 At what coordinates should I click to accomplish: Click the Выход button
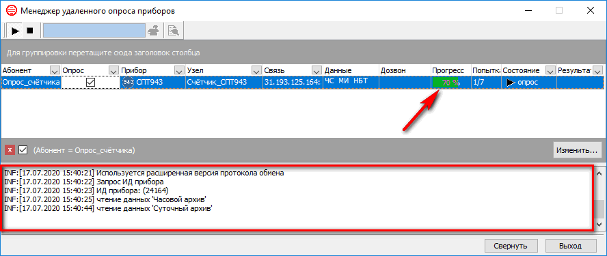point(570,246)
